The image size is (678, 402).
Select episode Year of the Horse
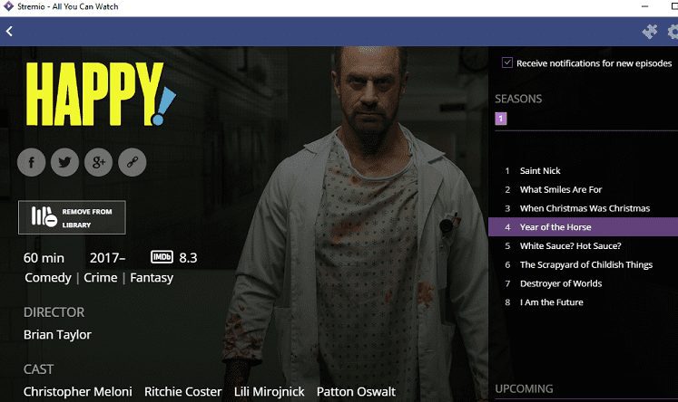click(583, 227)
